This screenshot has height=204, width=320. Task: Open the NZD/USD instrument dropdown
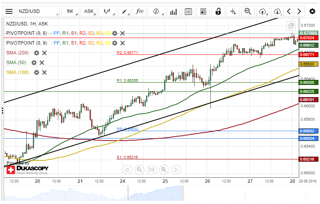(x=38, y=11)
